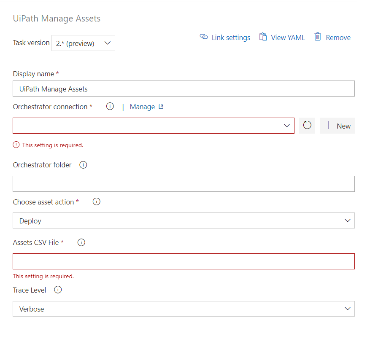
Task: Click the Orchestrator folder input field
Action: tap(184, 184)
